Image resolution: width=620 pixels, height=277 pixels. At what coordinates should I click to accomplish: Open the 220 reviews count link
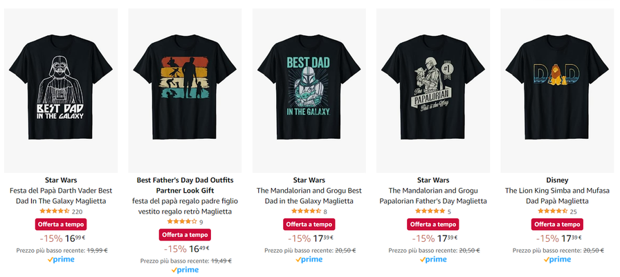click(77, 211)
